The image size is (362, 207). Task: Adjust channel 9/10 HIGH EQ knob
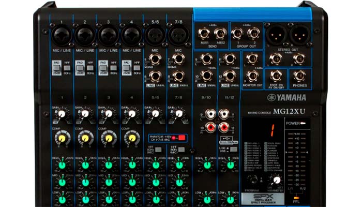[207, 165]
